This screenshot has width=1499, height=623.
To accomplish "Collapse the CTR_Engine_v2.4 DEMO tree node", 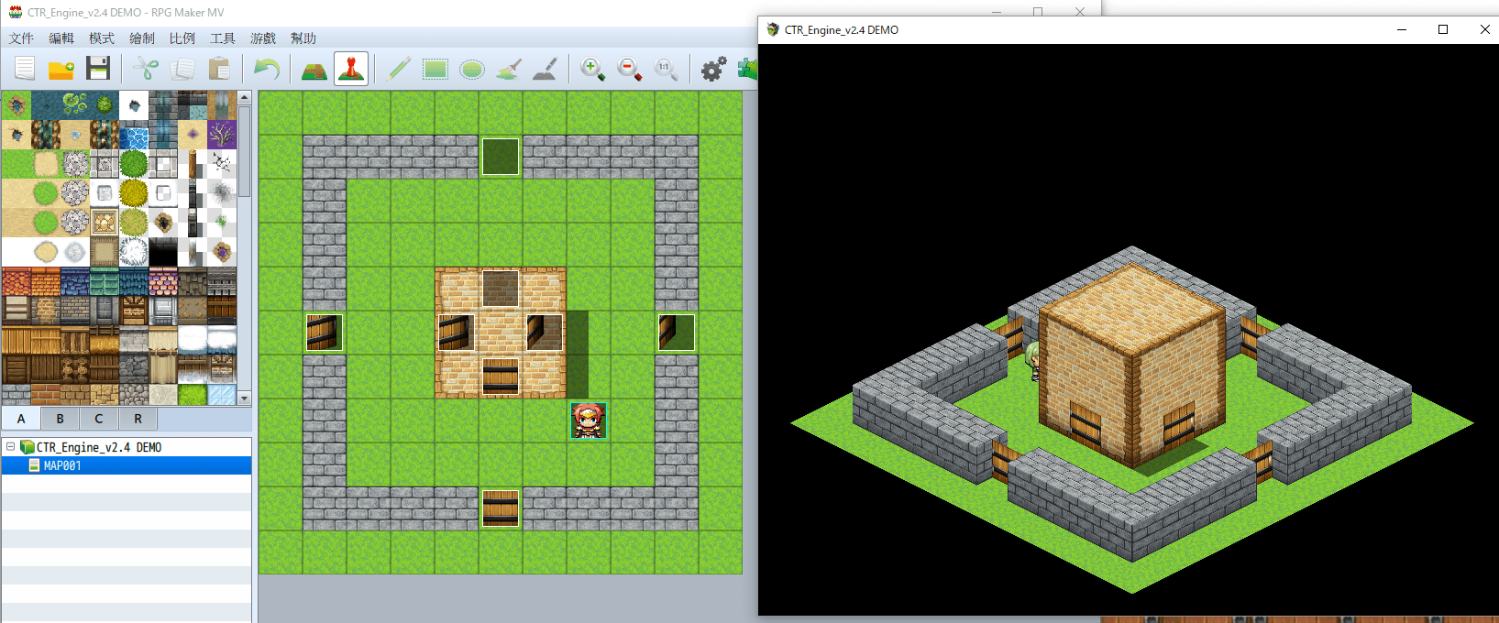I will click(x=10, y=447).
